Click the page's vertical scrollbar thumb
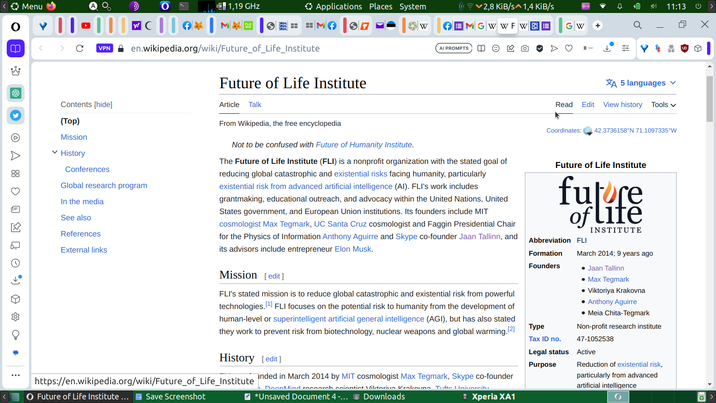This screenshot has width=716, height=403. tap(710, 99)
